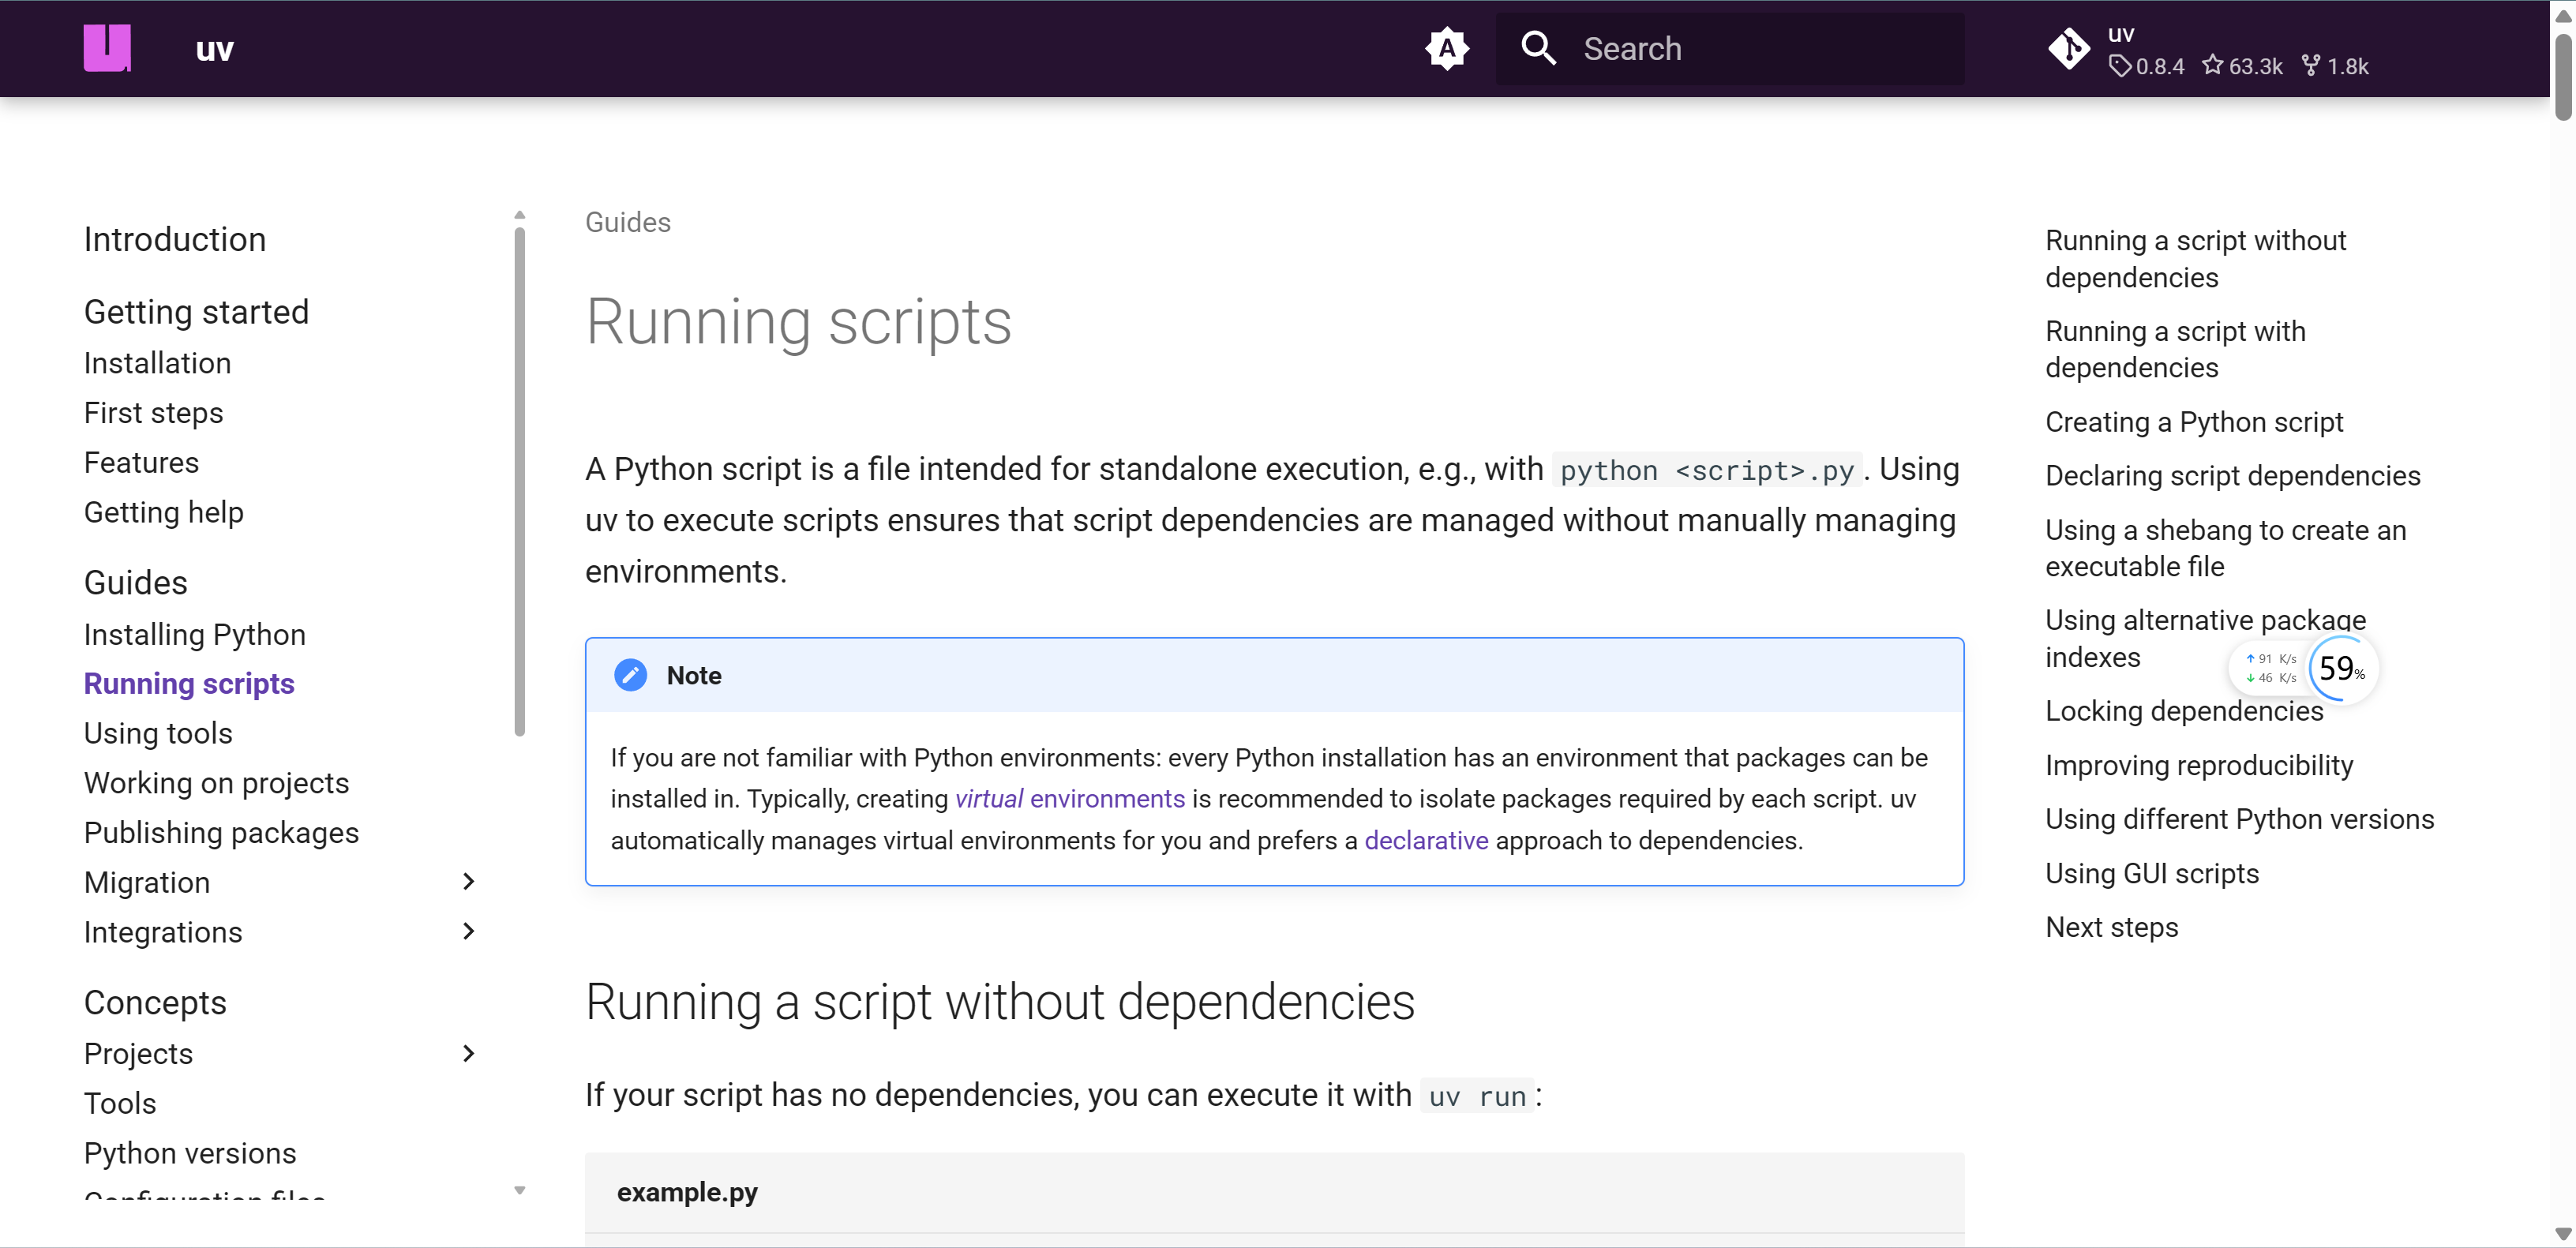Jump to Running a script with dependencies
The height and width of the screenshot is (1248, 2576).
tap(2175, 349)
